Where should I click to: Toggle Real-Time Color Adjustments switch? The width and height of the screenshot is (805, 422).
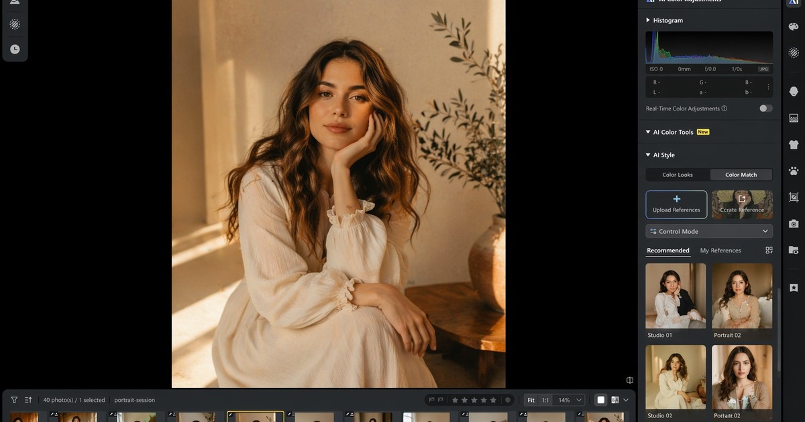click(765, 109)
